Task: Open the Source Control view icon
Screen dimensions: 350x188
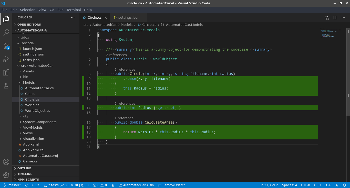Action: 6,46
